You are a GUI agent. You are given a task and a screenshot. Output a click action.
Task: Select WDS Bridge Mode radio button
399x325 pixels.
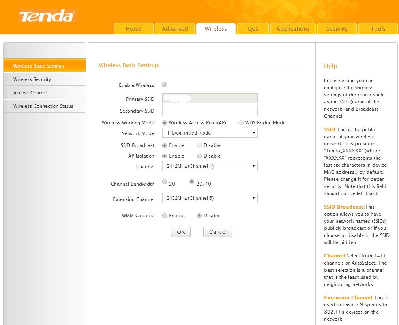241,123
